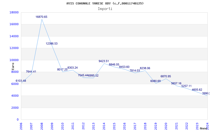
Task: Click the 9423.51 data label
Action: (x=104, y=61)
